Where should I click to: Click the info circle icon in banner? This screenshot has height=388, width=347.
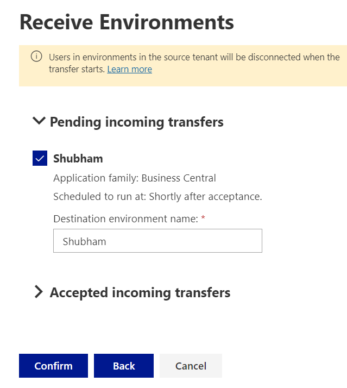36,57
